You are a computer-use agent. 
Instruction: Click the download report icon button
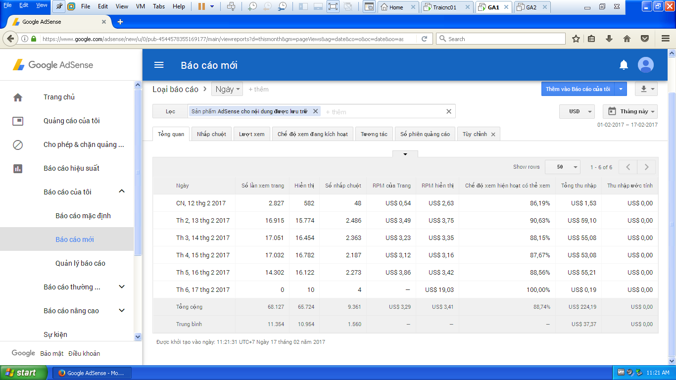pyautogui.click(x=646, y=89)
